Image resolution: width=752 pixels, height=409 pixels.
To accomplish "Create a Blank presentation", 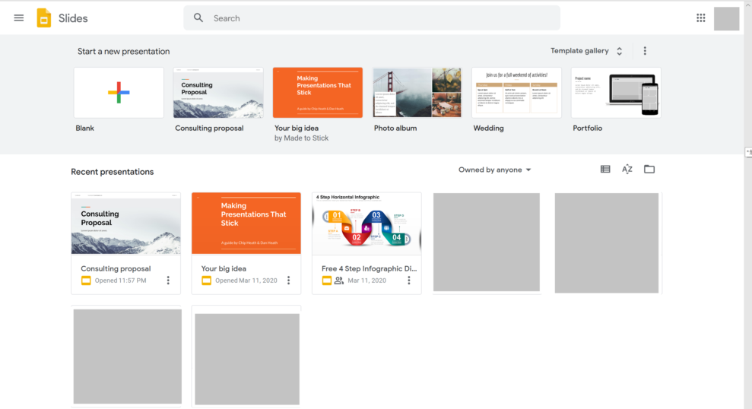I will 119,93.
